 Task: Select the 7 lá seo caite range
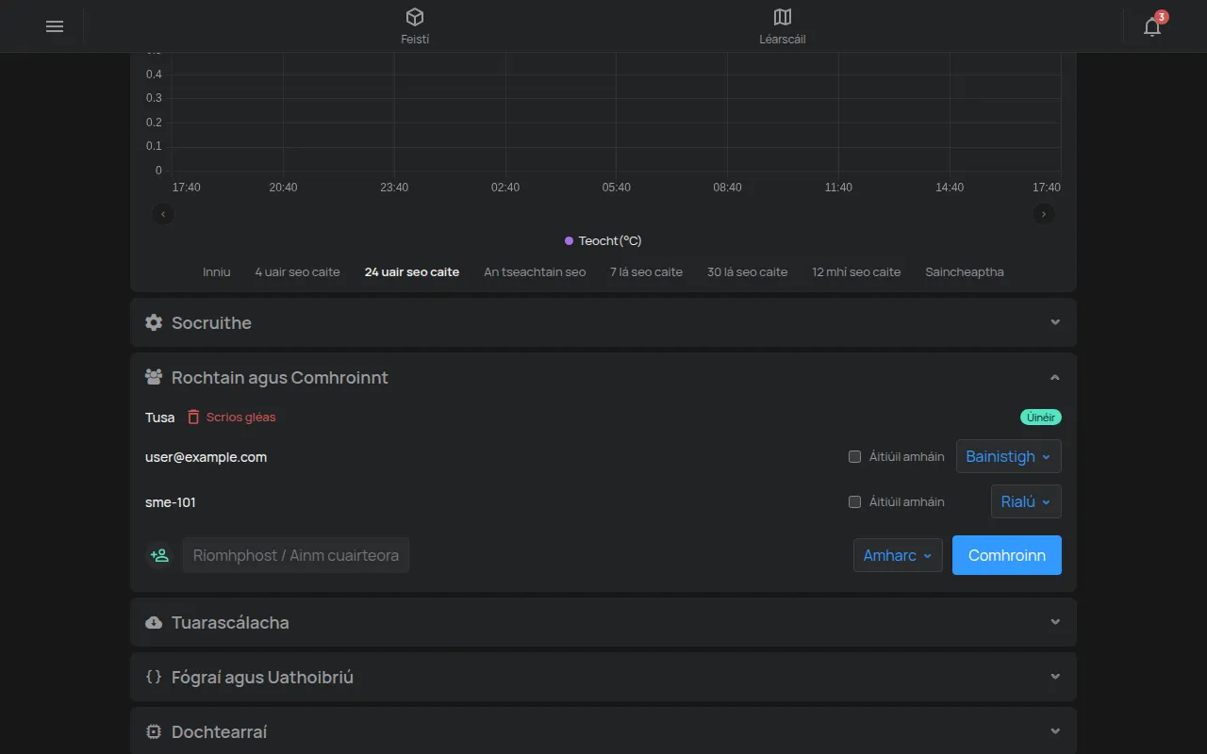[x=646, y=272]
